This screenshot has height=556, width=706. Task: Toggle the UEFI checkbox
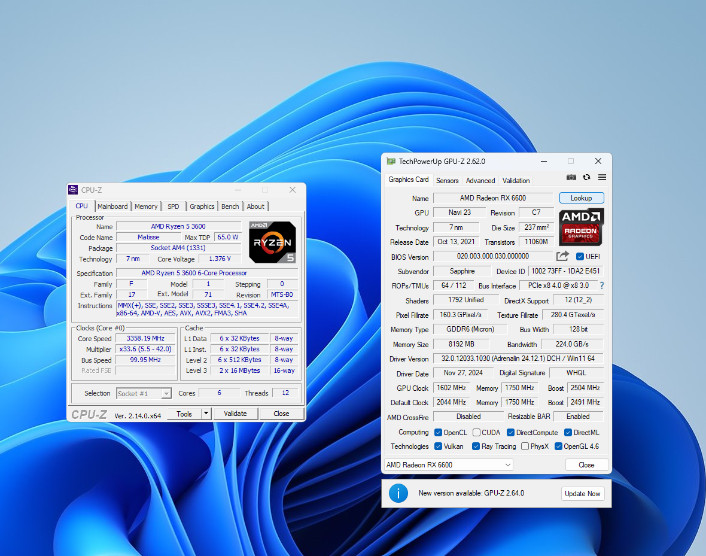point(580,256)
